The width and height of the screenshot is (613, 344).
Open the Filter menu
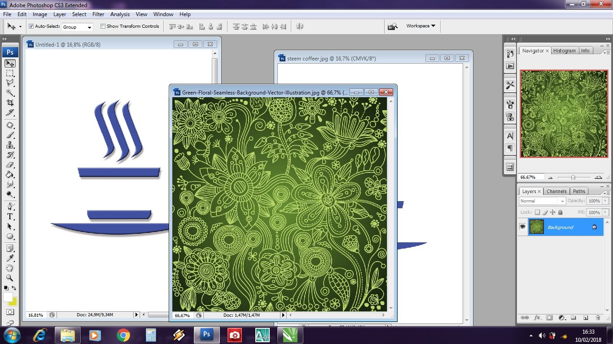[x=98, y=14]
